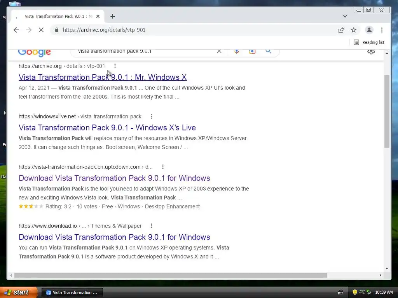Image resolution: width=398 pixels, height=298 pixels.
Task: Search by voice microphone icon
Action: tap(237, 51)
